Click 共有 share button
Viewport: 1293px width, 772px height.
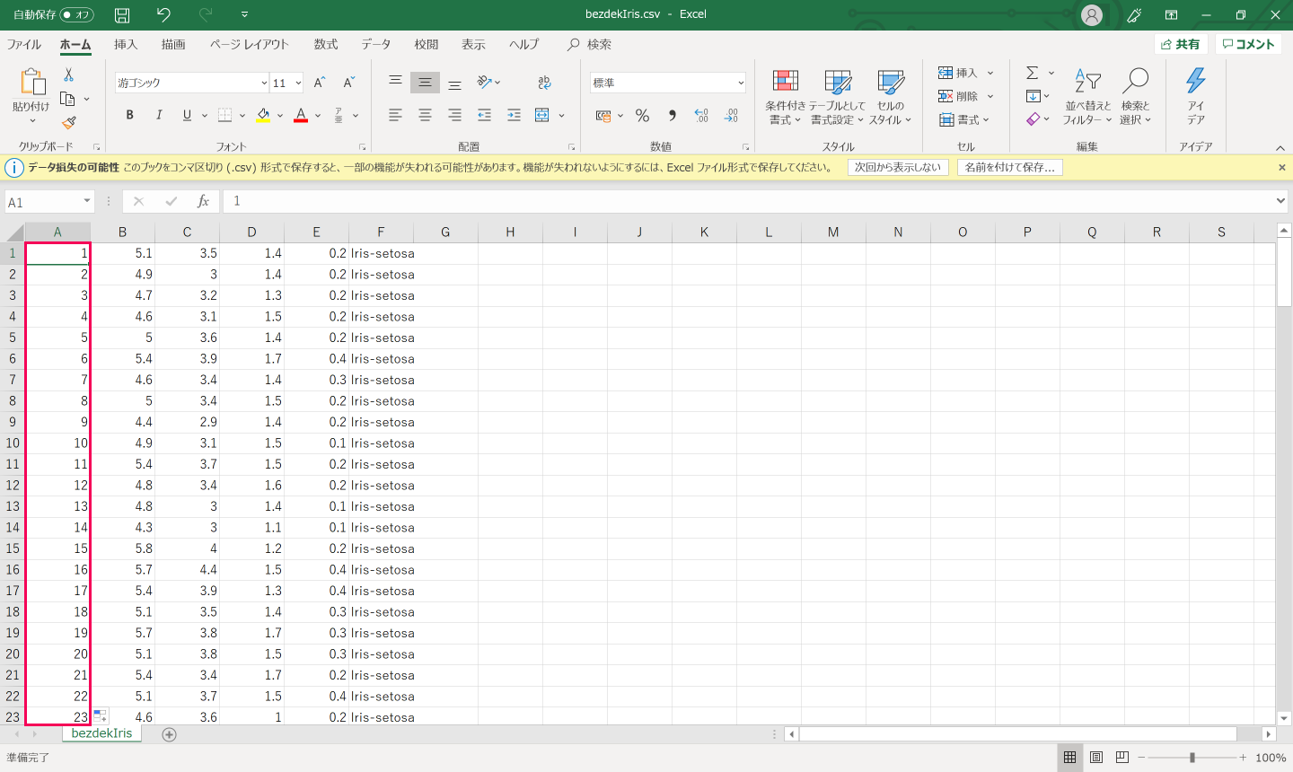(1180, 44)
